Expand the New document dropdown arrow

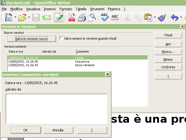coord(15,17)
